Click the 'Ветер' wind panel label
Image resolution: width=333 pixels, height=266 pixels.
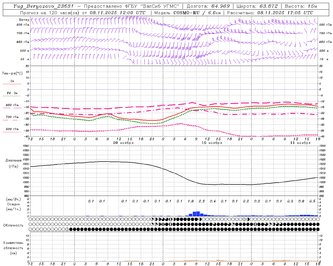pos(24,20)
